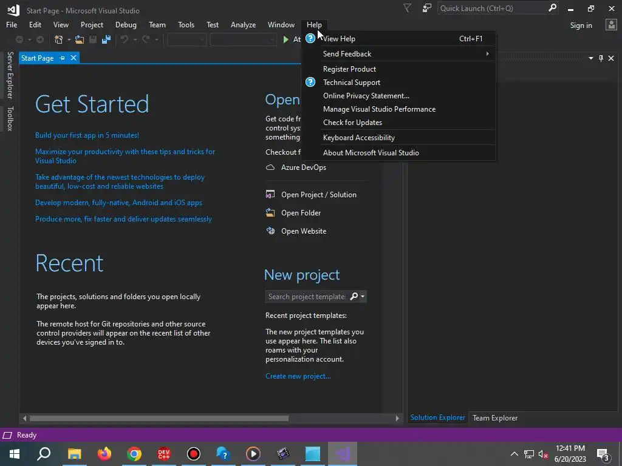
Task: Click the New Project toolbar icon
Action: [x=59, y=39]
